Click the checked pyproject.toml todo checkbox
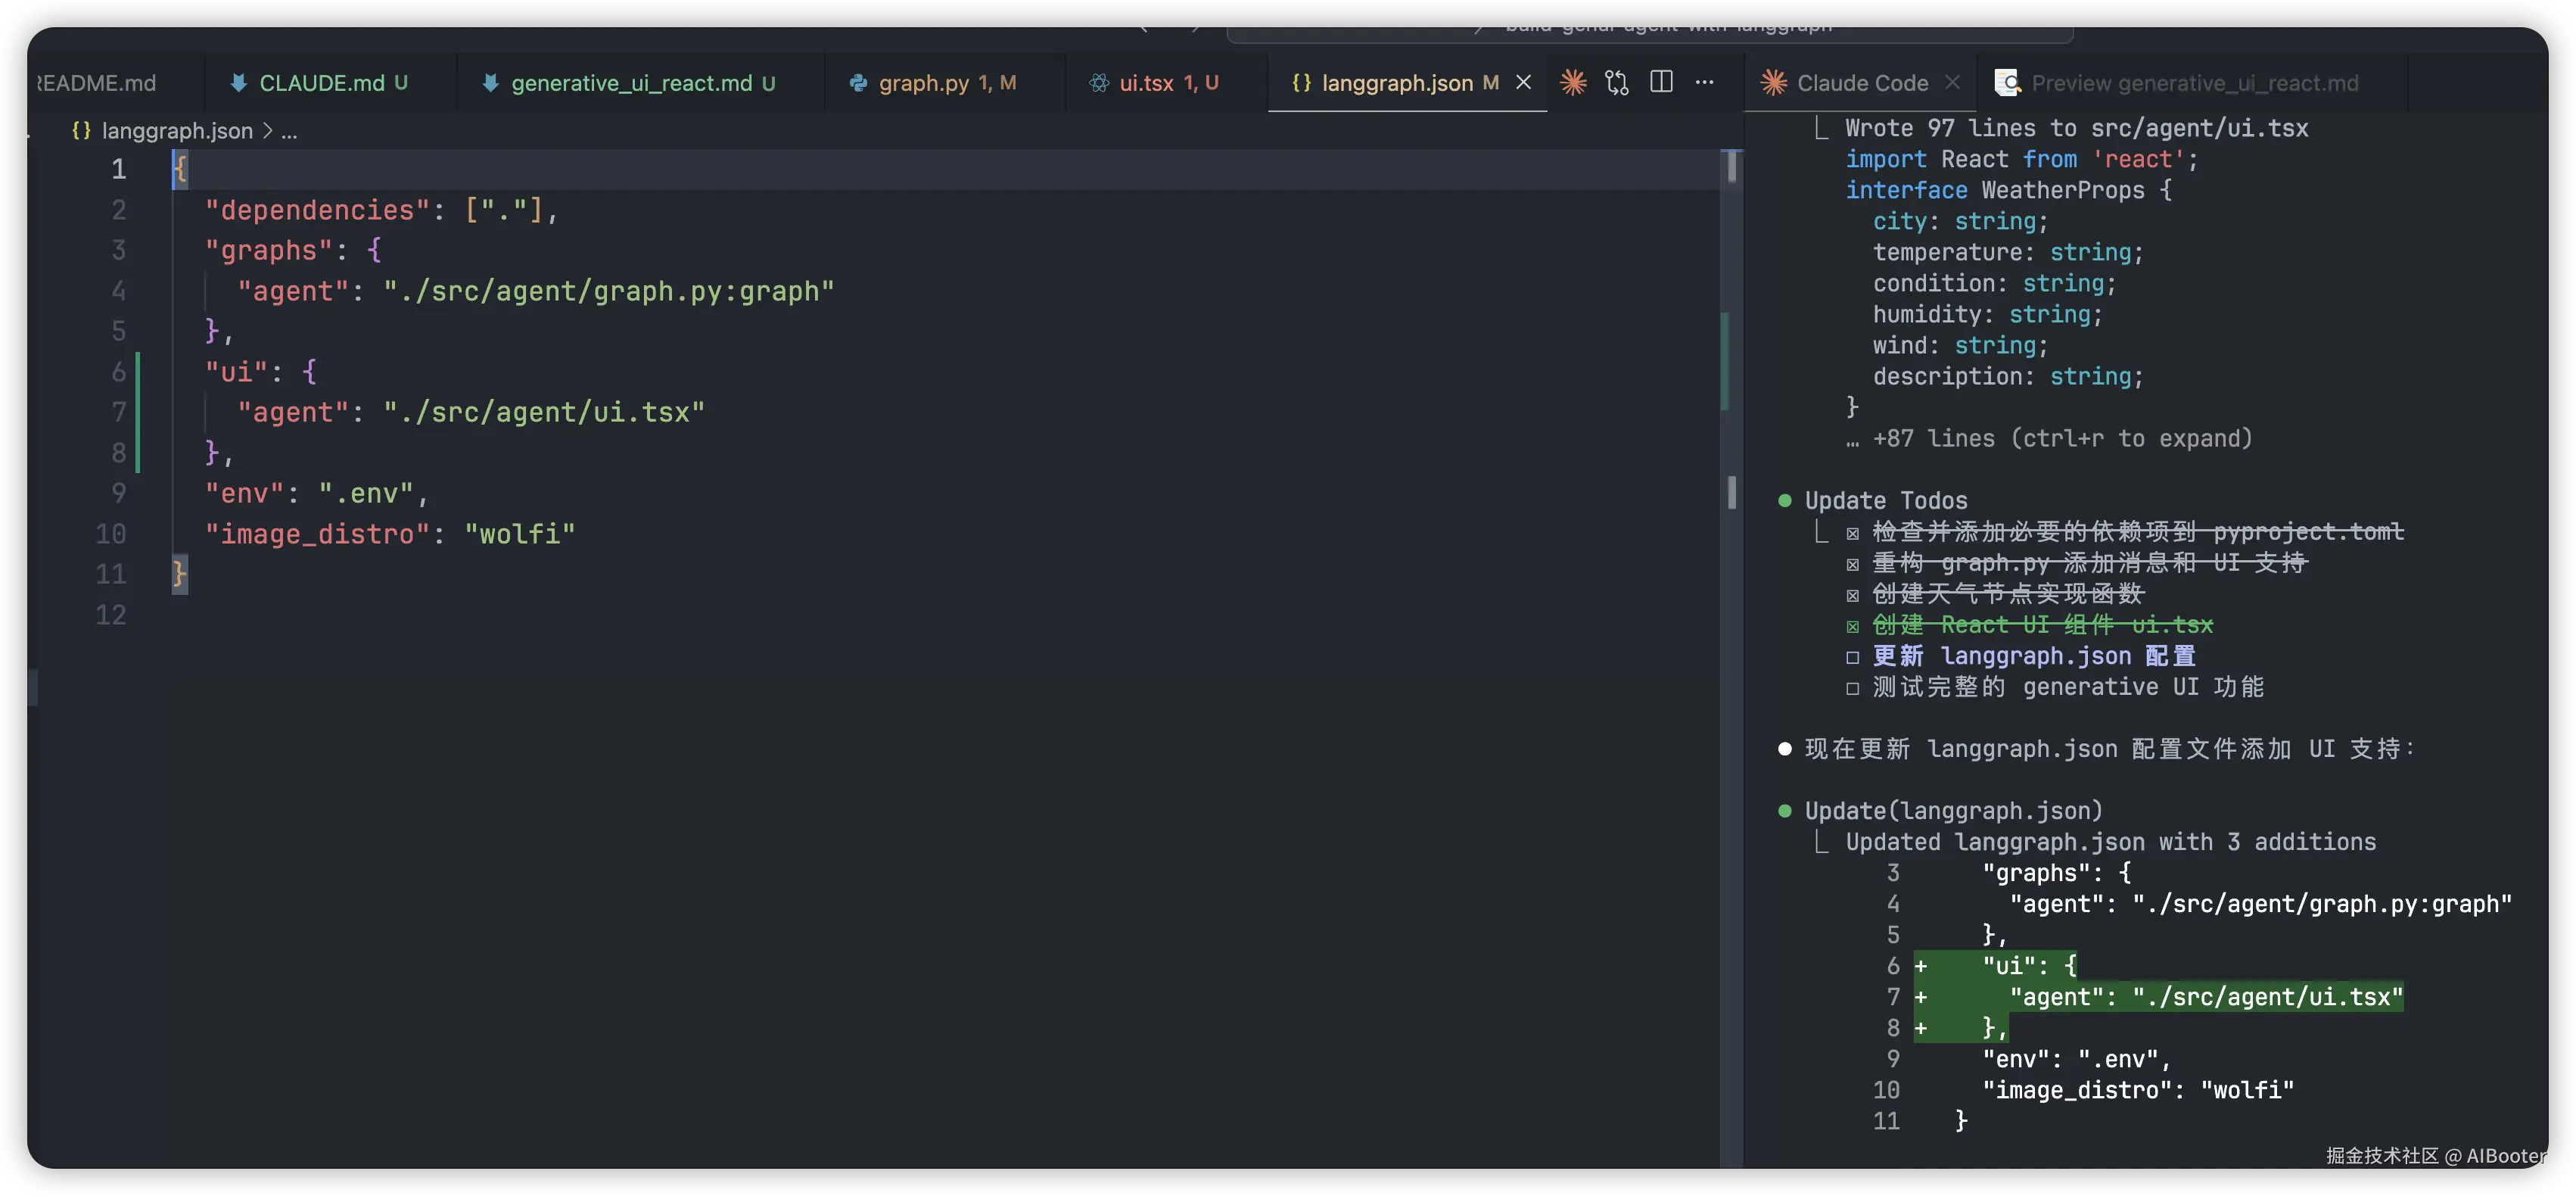The image size is (2576, 1196). tap(1853, 534)
